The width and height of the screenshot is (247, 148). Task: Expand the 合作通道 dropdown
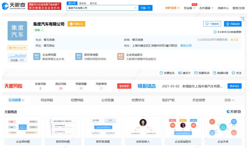[x=206, y=8]
